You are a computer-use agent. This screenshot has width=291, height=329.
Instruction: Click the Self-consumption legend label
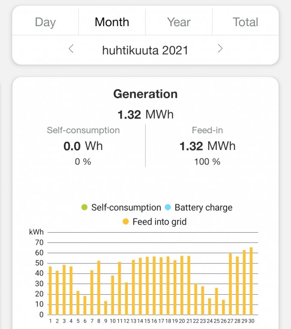tap(126, 208)
